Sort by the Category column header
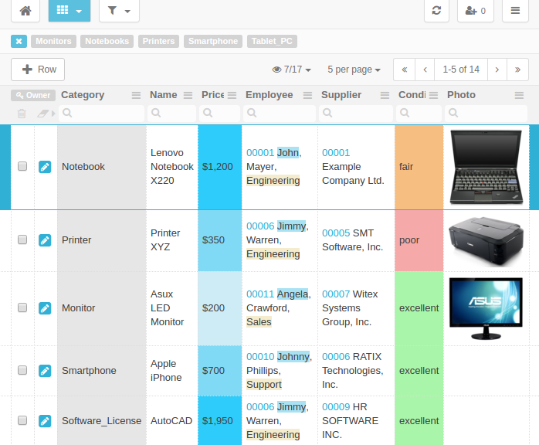Viewport: 539px width, 445px height. pos(83,95)
